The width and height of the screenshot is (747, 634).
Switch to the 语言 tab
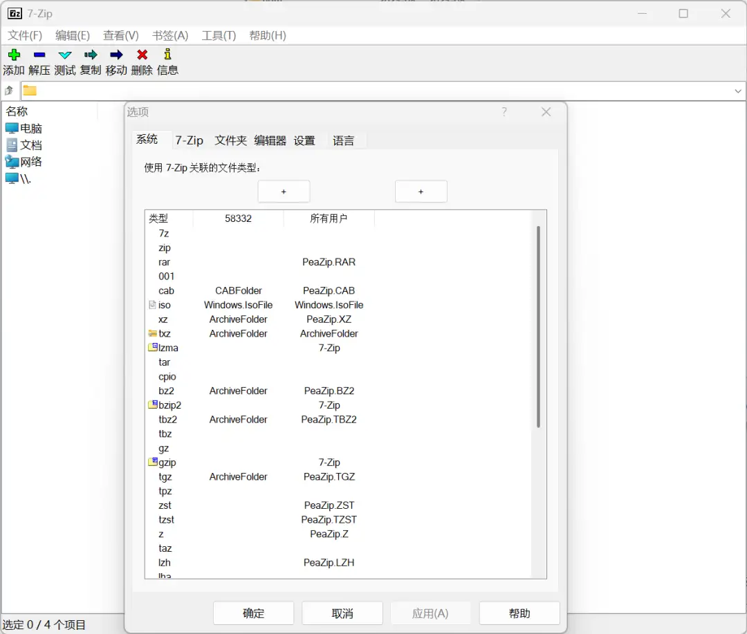coord(343,140)
